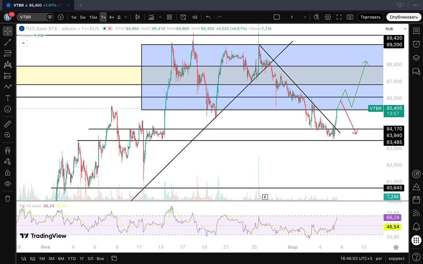Open timezone setting 16:46:03 UTC+3
The width and height of the screenshot is (423, 264).
point(356,259)
